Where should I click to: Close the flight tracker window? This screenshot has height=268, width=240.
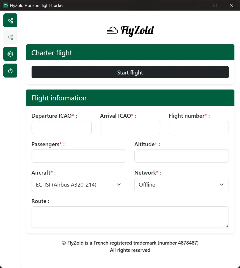[x=231, y=5]
